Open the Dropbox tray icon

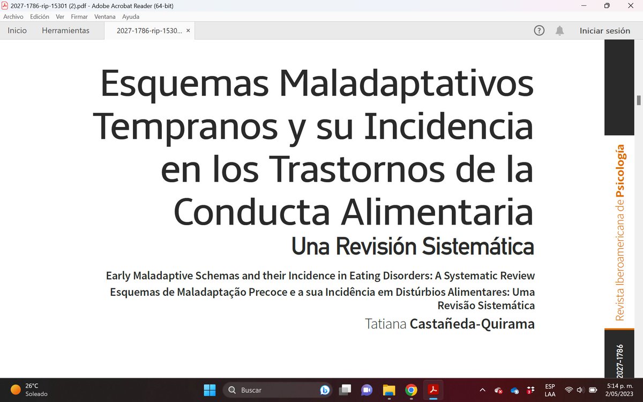pyautogui.click(x=530, y=390)
